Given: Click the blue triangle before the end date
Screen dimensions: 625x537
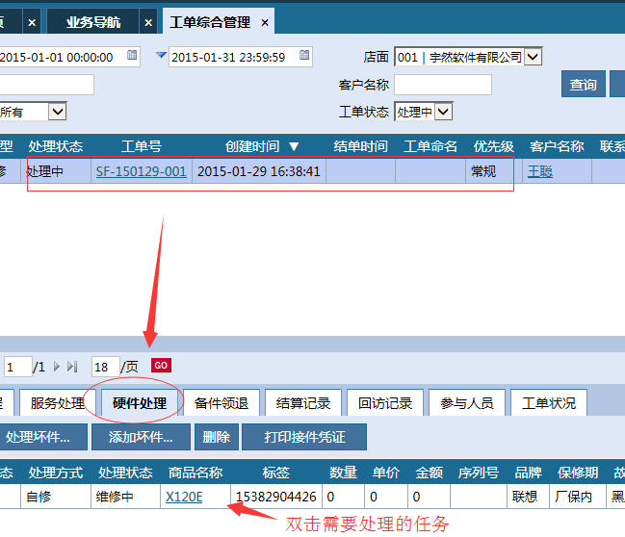Looking at the screenshot, I should click(161, 55).
